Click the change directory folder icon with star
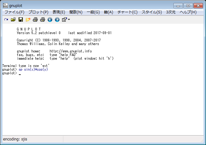This screenshot has height=145, width=206. tap(28, 19)
